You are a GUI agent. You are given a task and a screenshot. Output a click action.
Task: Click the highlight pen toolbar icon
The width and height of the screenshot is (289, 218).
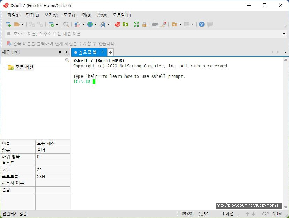pyautogui.click(x=163, y=24)
